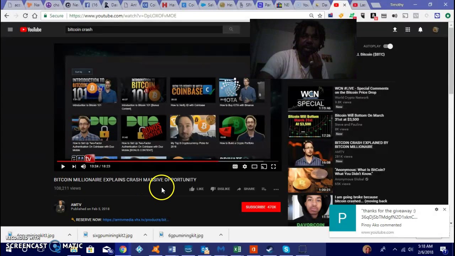Open the notification popup settings gear

[x=437, y=209]
